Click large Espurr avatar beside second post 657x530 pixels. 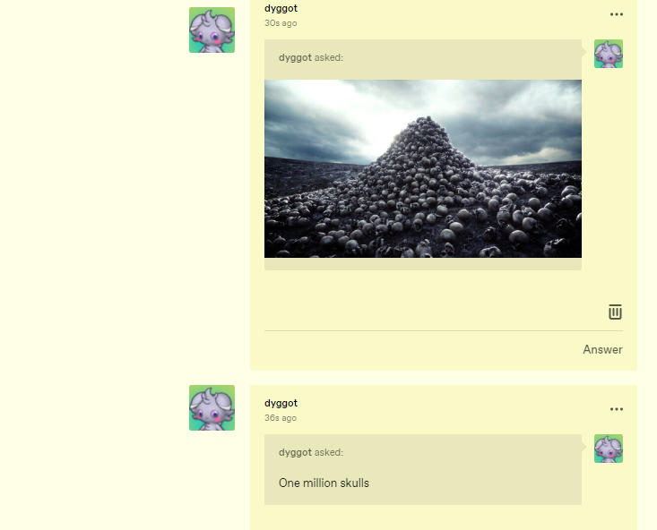coord(212,407)
